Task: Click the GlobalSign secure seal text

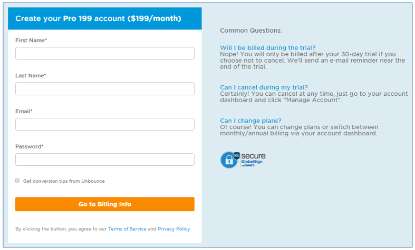Action: (253, 159)
